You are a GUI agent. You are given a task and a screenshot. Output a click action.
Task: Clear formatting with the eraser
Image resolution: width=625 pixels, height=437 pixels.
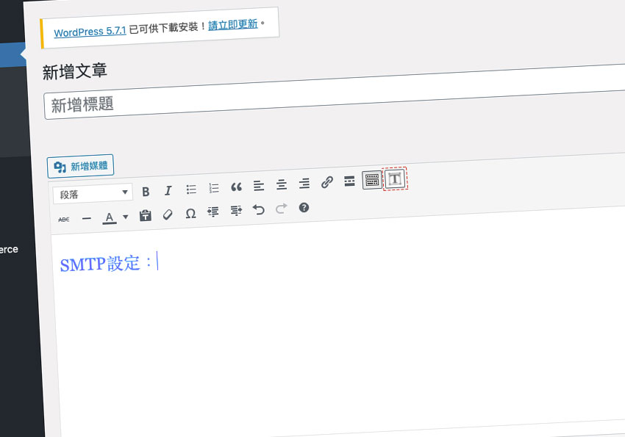(168, 214)
